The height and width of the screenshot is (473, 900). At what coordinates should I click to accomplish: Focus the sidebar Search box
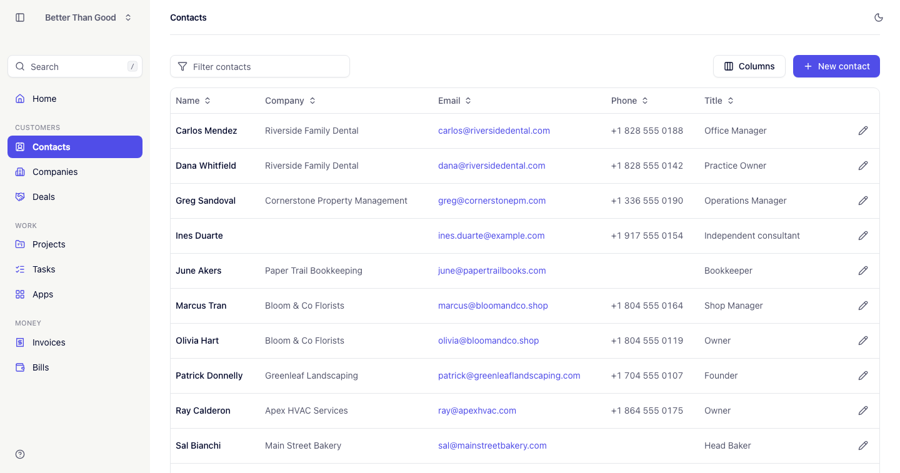coord(75,66)
